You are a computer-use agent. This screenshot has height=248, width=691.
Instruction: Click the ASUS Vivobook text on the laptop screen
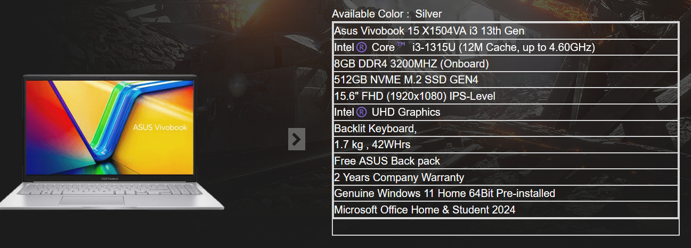tap(160, 127)
